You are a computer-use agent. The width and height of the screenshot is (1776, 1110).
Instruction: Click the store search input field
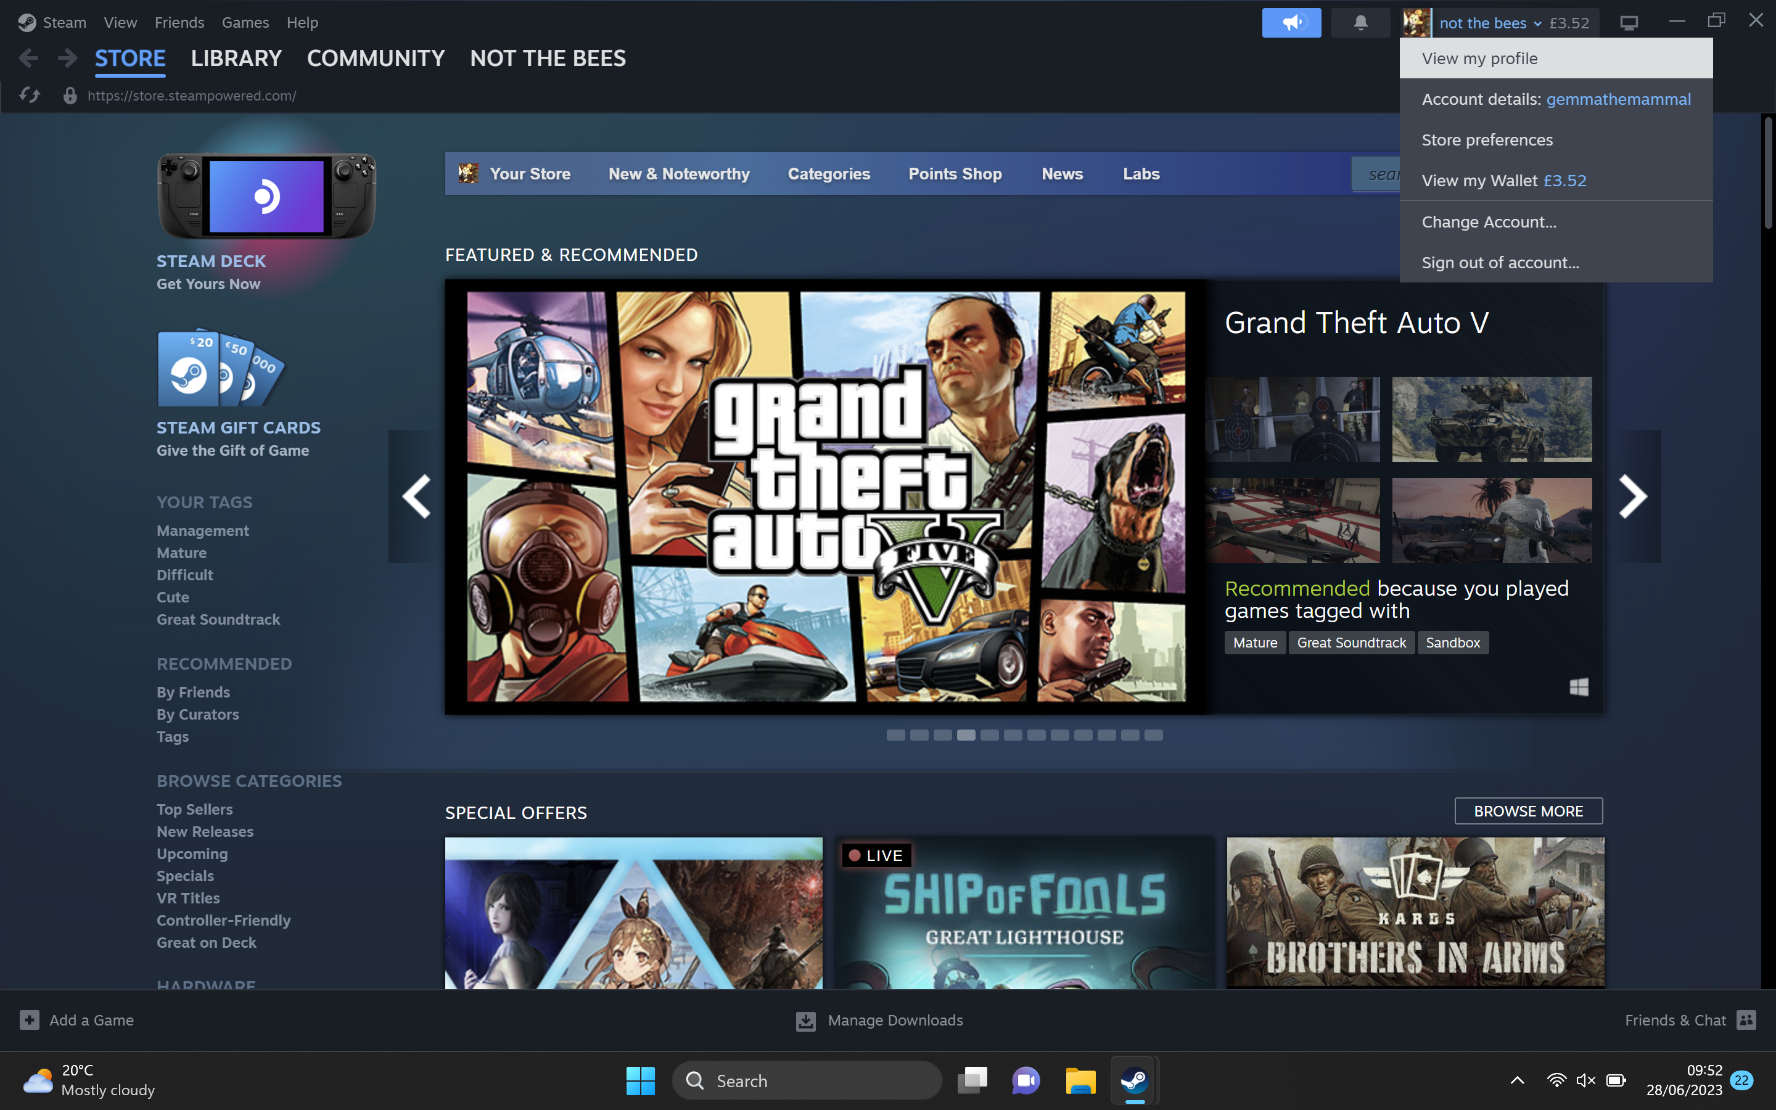coord(1376,174)
